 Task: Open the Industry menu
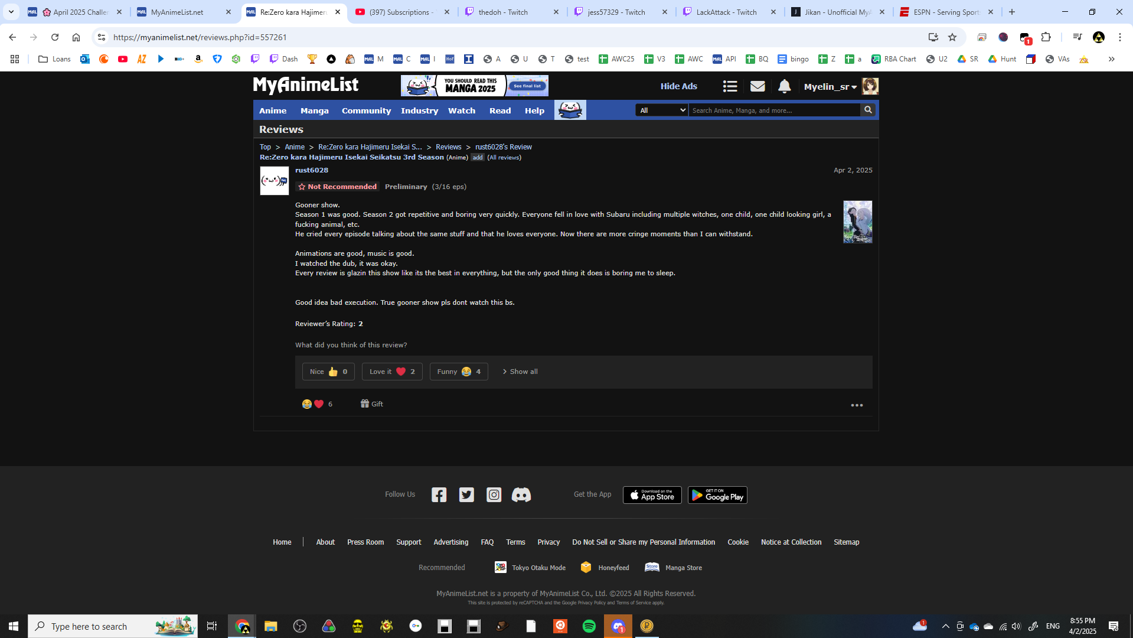point(420,110)
